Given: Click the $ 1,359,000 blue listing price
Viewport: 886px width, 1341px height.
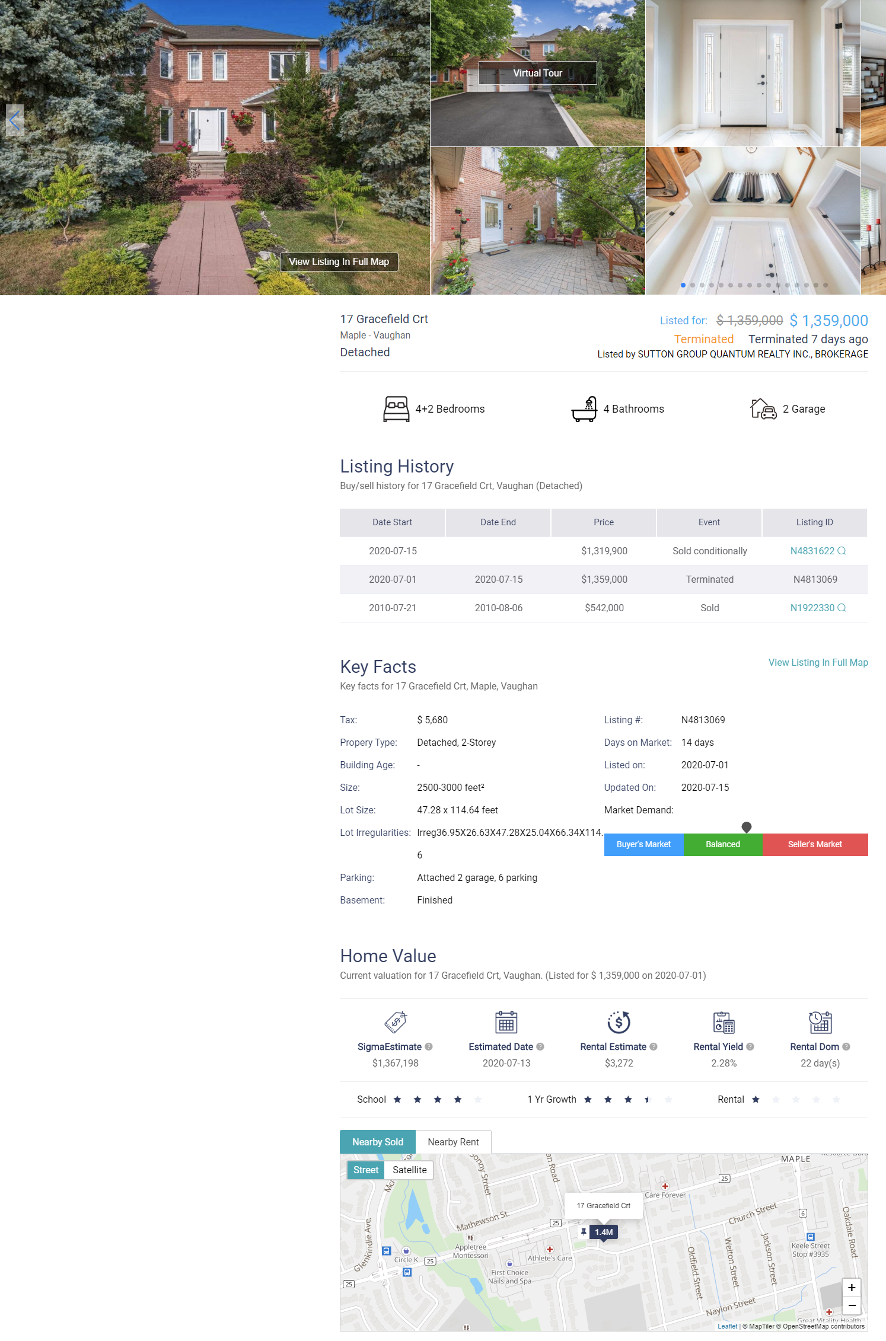Looking at the screenshot, I should pos(829,321).
